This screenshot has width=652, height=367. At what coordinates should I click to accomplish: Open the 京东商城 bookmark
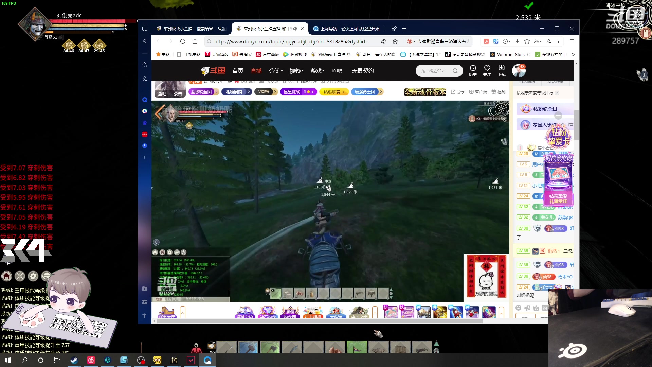pos(267,54)
